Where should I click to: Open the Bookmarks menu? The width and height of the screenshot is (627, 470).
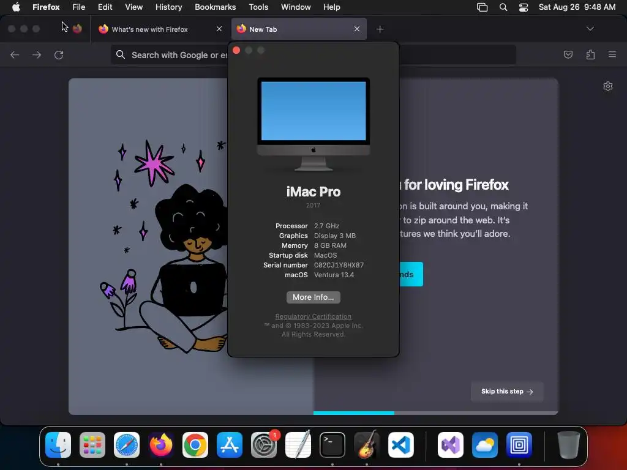pyautogui.click(x=215, y=7)
